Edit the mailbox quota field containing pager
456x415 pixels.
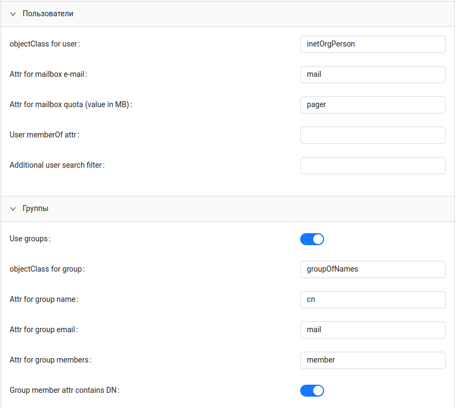(373, 105)
